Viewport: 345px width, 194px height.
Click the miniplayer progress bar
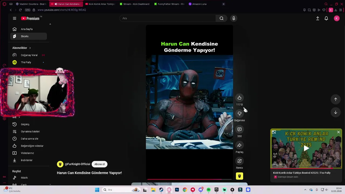pos(306,168)
